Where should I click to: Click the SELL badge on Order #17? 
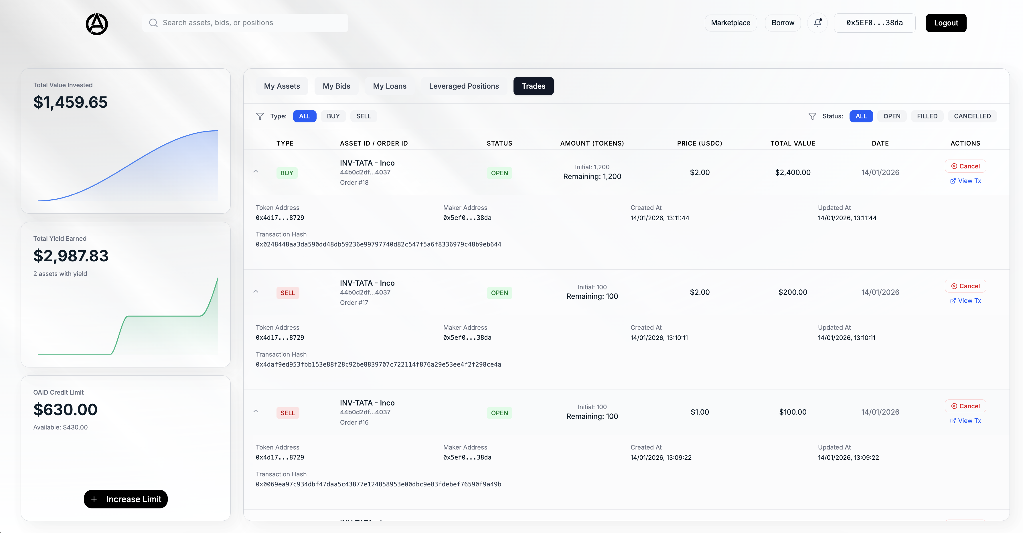pyautogui.click(x=287, y=293)
